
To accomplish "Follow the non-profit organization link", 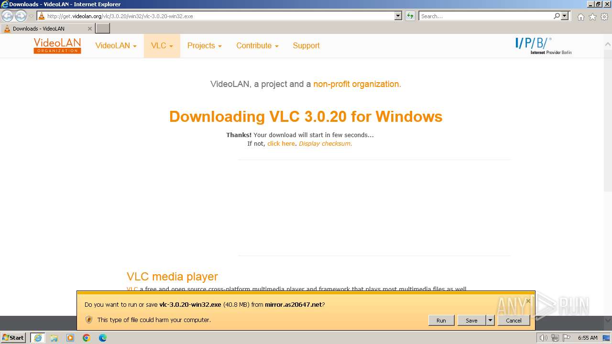I will [x=357, y=84].
